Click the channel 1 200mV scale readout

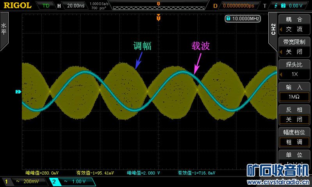click(31, 182)
